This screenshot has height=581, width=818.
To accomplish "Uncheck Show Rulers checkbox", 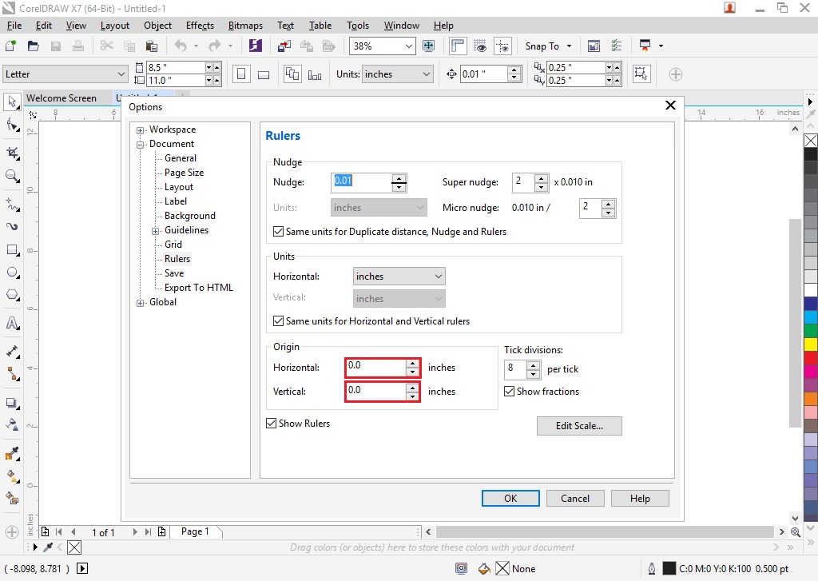I will (x=272, y=424).
